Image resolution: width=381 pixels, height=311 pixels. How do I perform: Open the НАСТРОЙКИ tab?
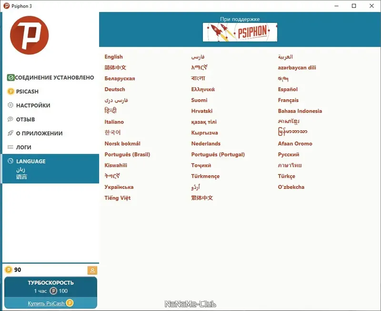(50, 105)
